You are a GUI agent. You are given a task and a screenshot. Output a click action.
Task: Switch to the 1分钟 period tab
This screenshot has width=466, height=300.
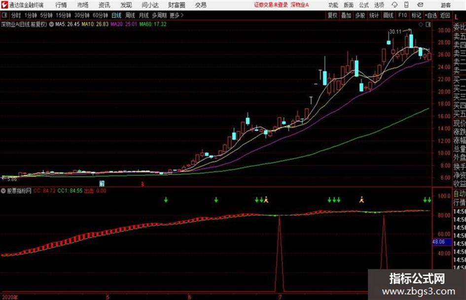tap(31, 15)
